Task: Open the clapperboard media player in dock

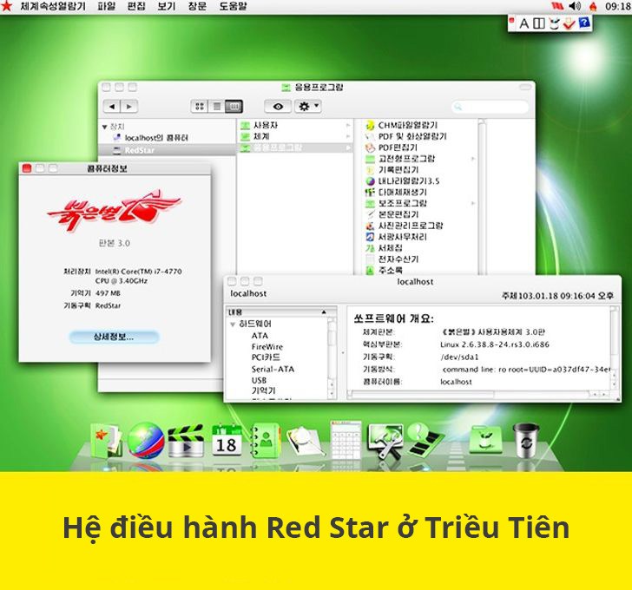Action: 186,441
